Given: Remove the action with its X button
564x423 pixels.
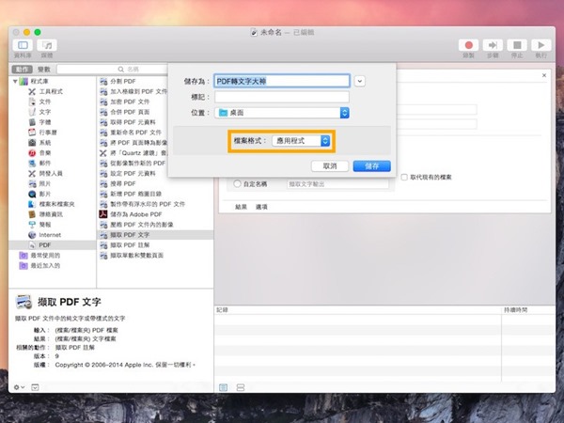Looking at the screenshot, I should coord(544,75).
